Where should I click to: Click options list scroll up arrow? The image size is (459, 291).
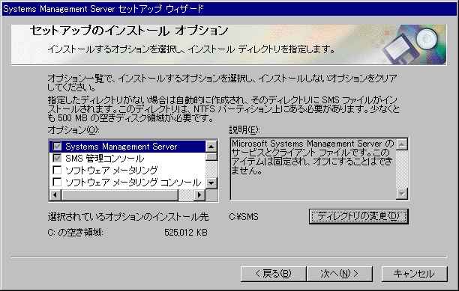click(x=211, y=146)
